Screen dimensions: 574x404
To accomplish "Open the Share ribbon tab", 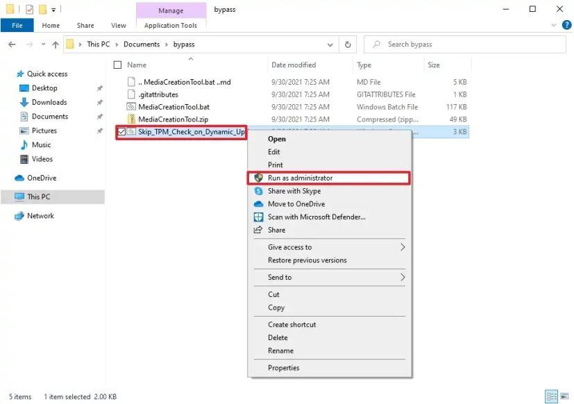I will (x=85, y=25).
